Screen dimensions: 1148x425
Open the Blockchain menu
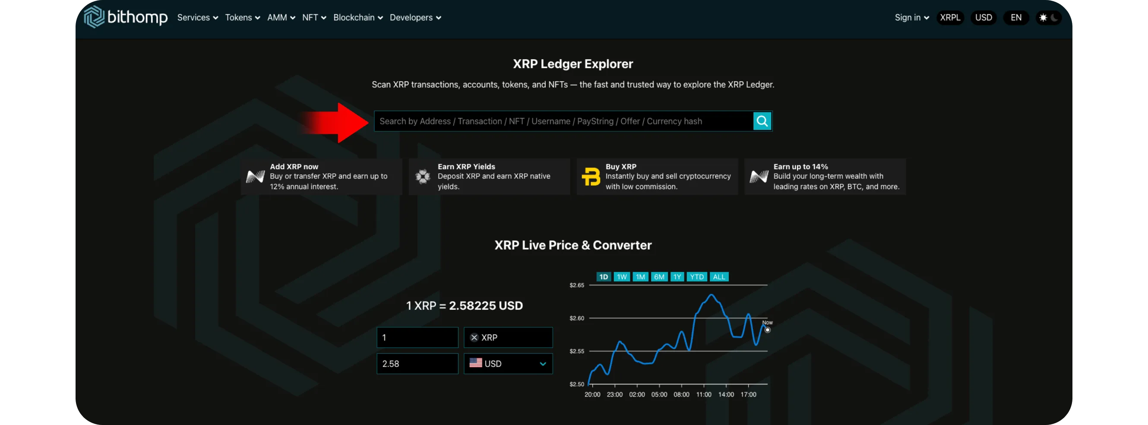pyautogui.click(x=358, y=18)
